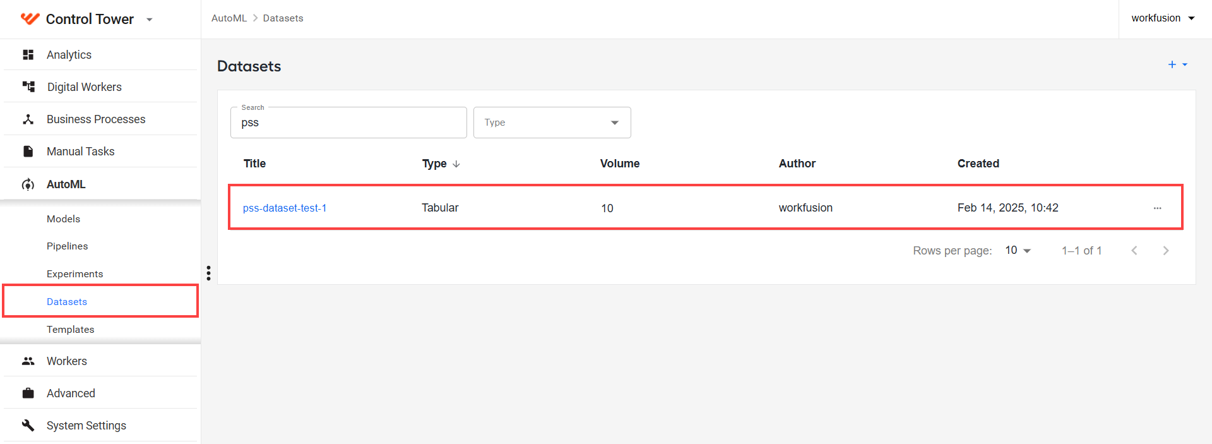Open the pss-dataset-test-1 dataset link
Viewport: 1212px width, 444px height.
click(285, 208)
